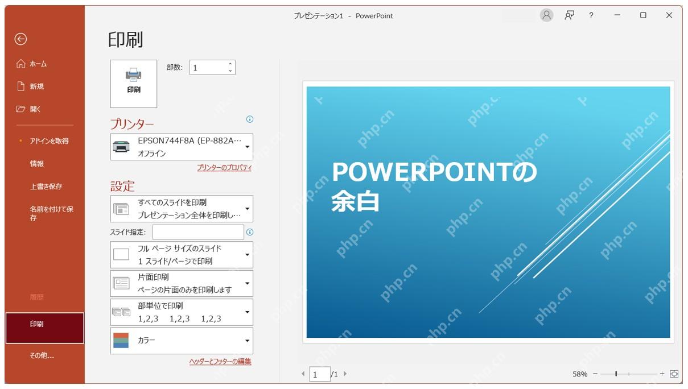This screenshot has height=389, width=688.
Task: Click the slide print preview thumbnail
Action: [488, 212]
